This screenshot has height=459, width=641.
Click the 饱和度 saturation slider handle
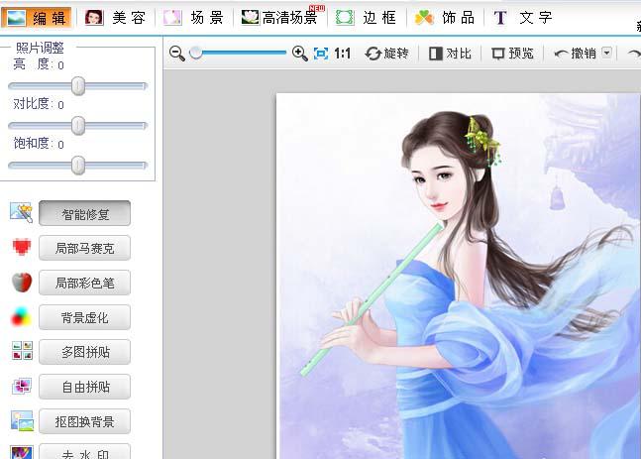[77, 166]
